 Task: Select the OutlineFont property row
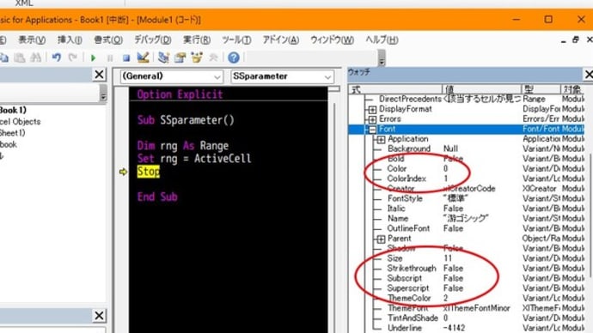467,228
